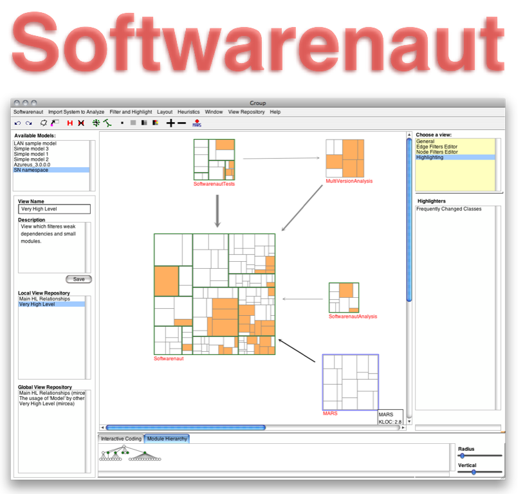Apply the green radial layout icon
Viewport: 523px width, 494px height.
(96, 123)
